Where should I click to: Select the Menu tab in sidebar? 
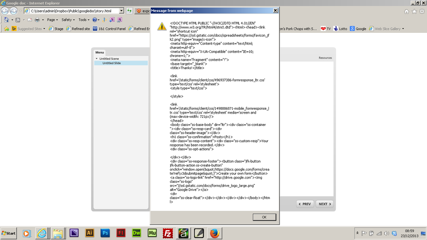(x=100, y=52)
